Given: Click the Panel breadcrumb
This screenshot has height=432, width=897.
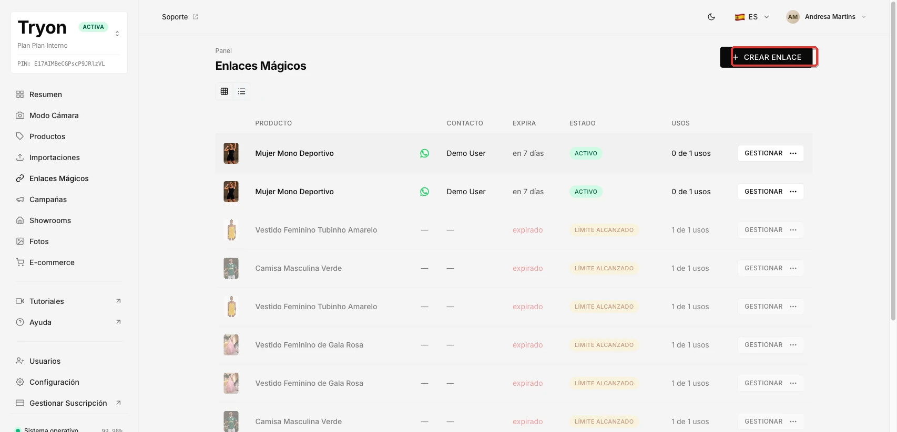Looking at the screenshot, I should pyautogui.click(x=223, y=51).
